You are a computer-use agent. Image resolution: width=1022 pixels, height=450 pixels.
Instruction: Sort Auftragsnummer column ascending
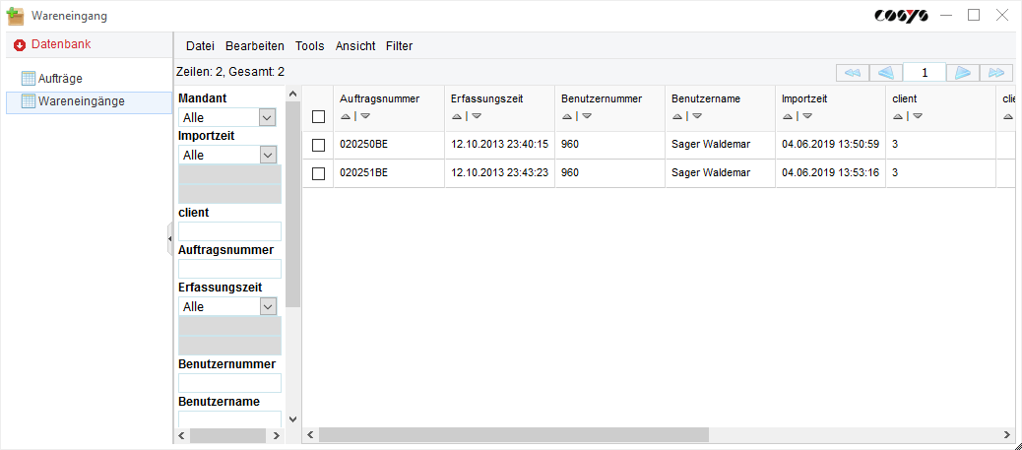(x=345, y=116)
